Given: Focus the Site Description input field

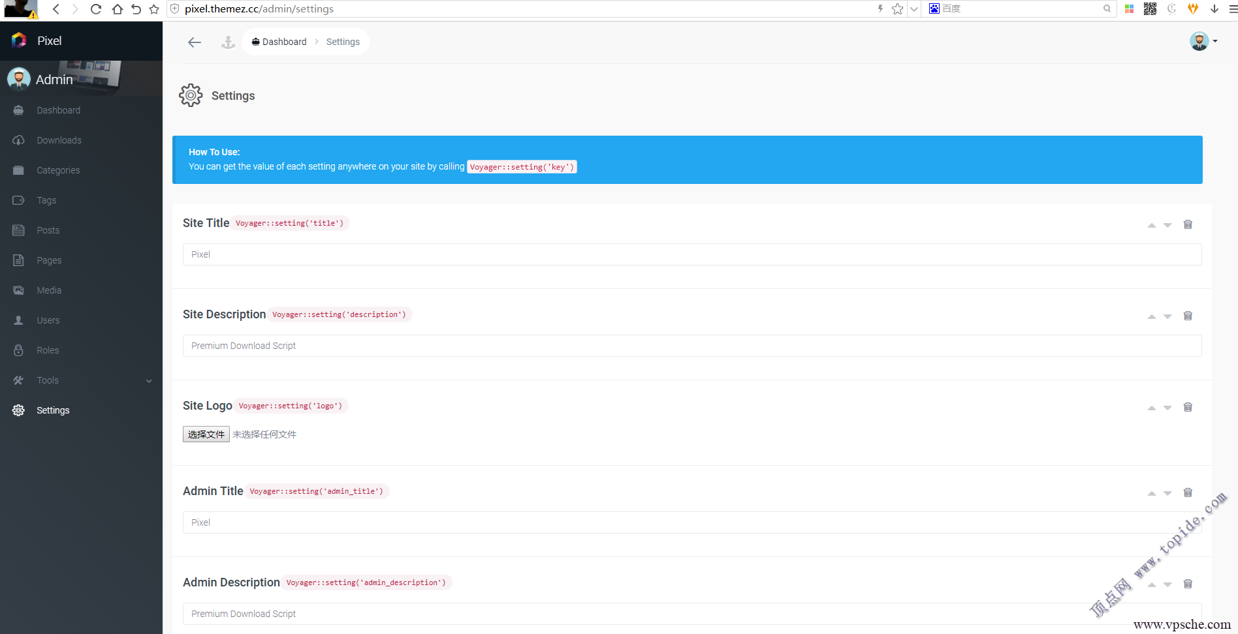Looking at the screenshot, I should [691, 346].
